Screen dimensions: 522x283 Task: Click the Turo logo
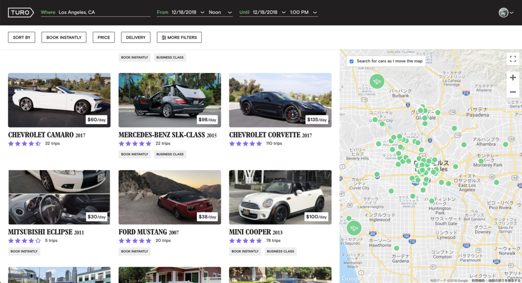(x=20, y=12)
